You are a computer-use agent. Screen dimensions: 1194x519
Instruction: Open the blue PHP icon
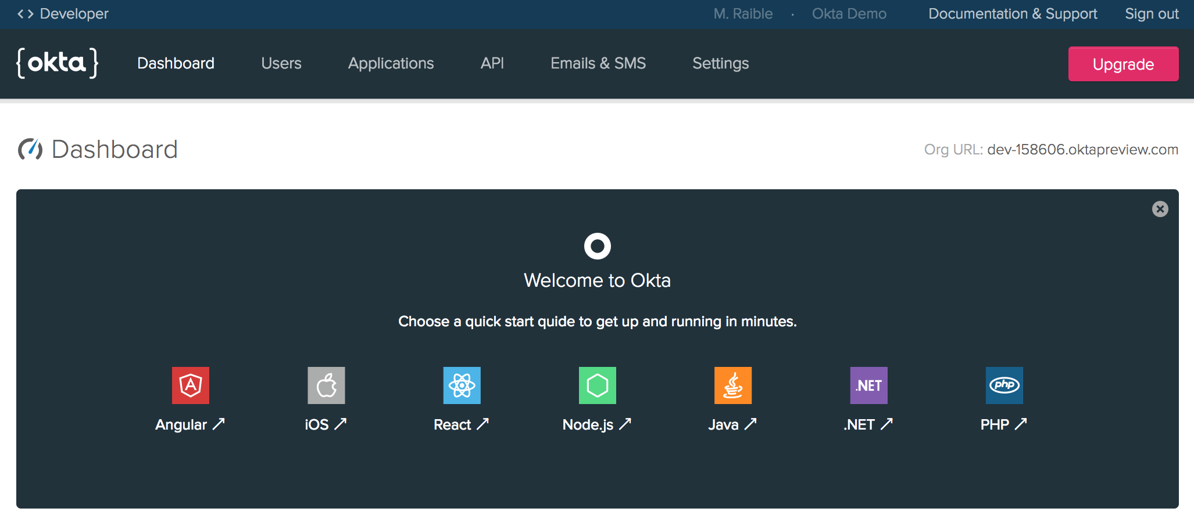[1004, 385]
